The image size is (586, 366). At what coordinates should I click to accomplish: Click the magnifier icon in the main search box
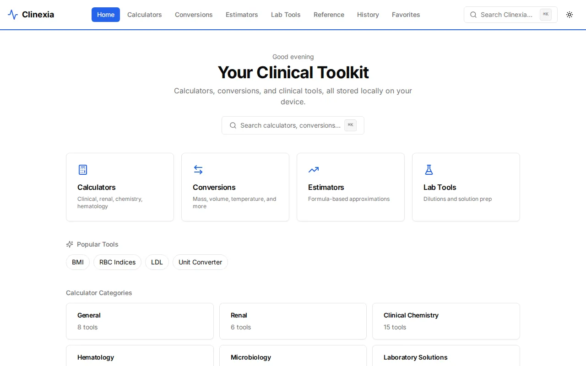[x=233, y=125]
